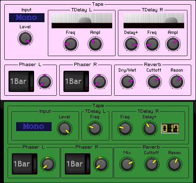Click the green TDelay R Delay+ knob
Viewport: 196px width, 183px height.
click(150, 128)
